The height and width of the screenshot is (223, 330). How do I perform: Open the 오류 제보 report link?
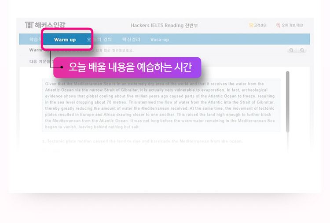290,25
